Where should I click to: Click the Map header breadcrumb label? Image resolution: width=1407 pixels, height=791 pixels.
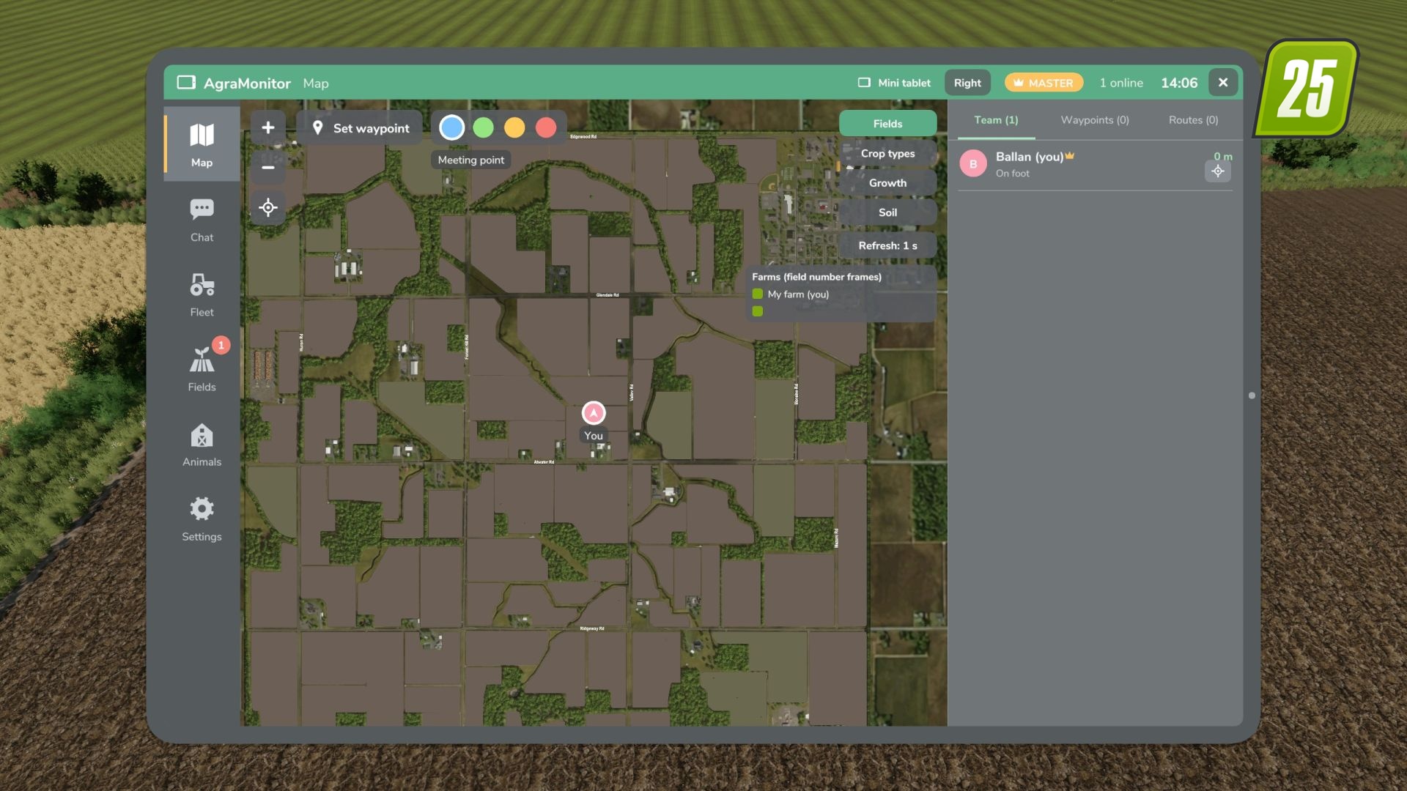316,83
